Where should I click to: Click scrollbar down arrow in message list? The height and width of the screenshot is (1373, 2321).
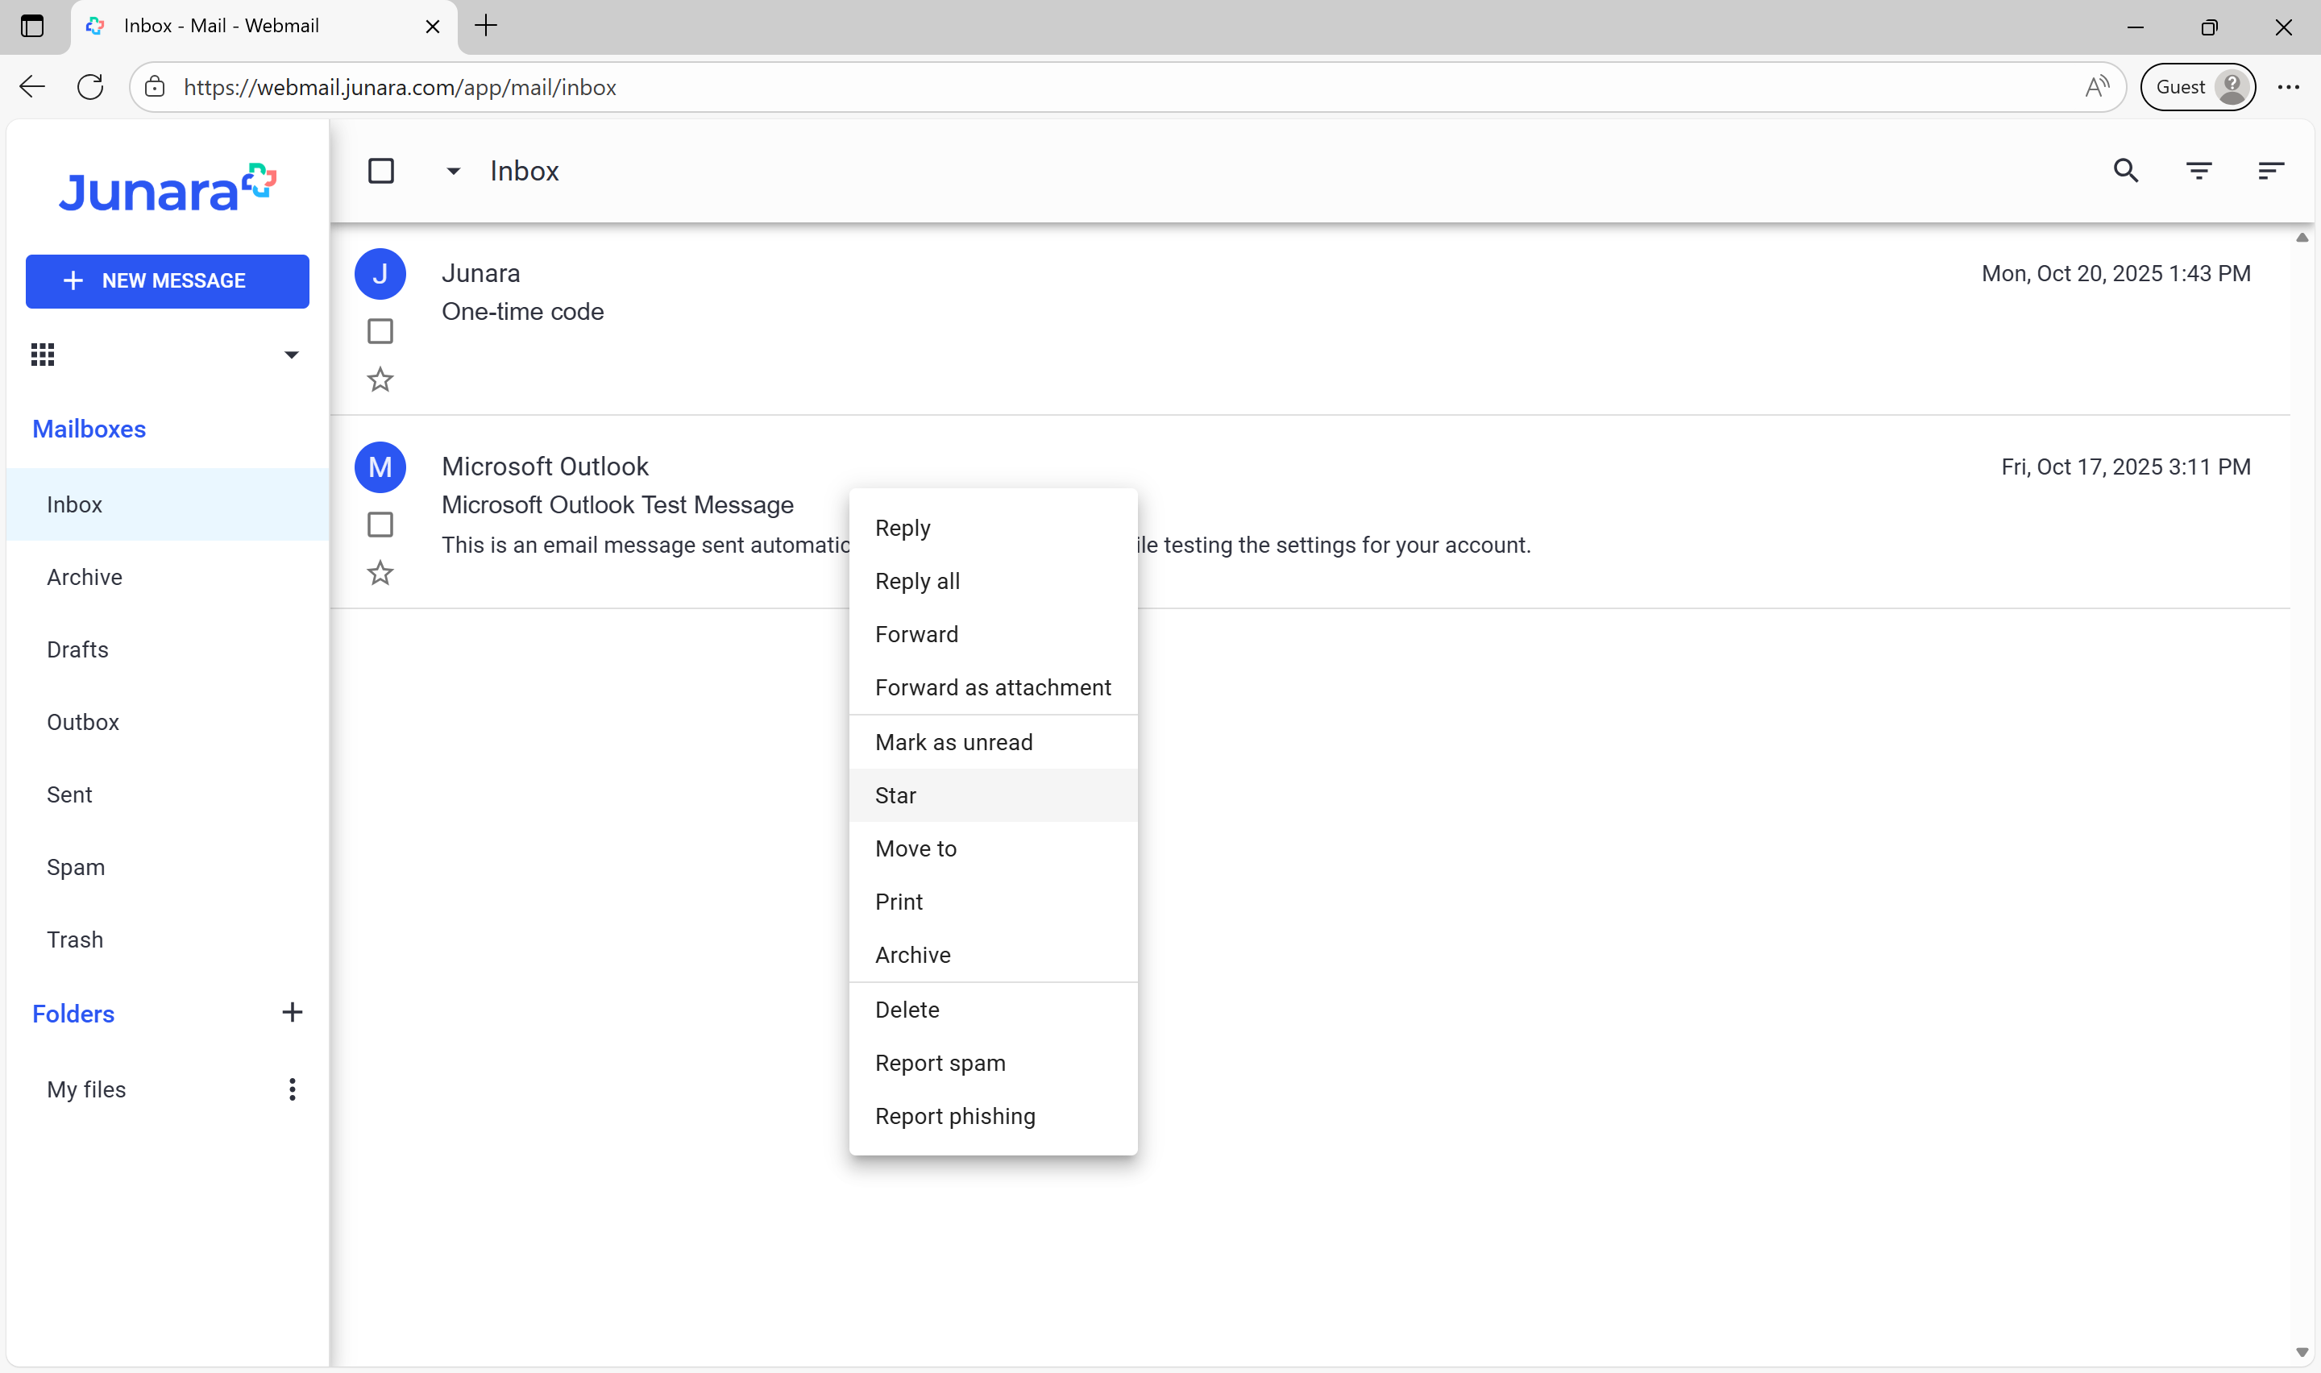(x=2302, y=1353)
